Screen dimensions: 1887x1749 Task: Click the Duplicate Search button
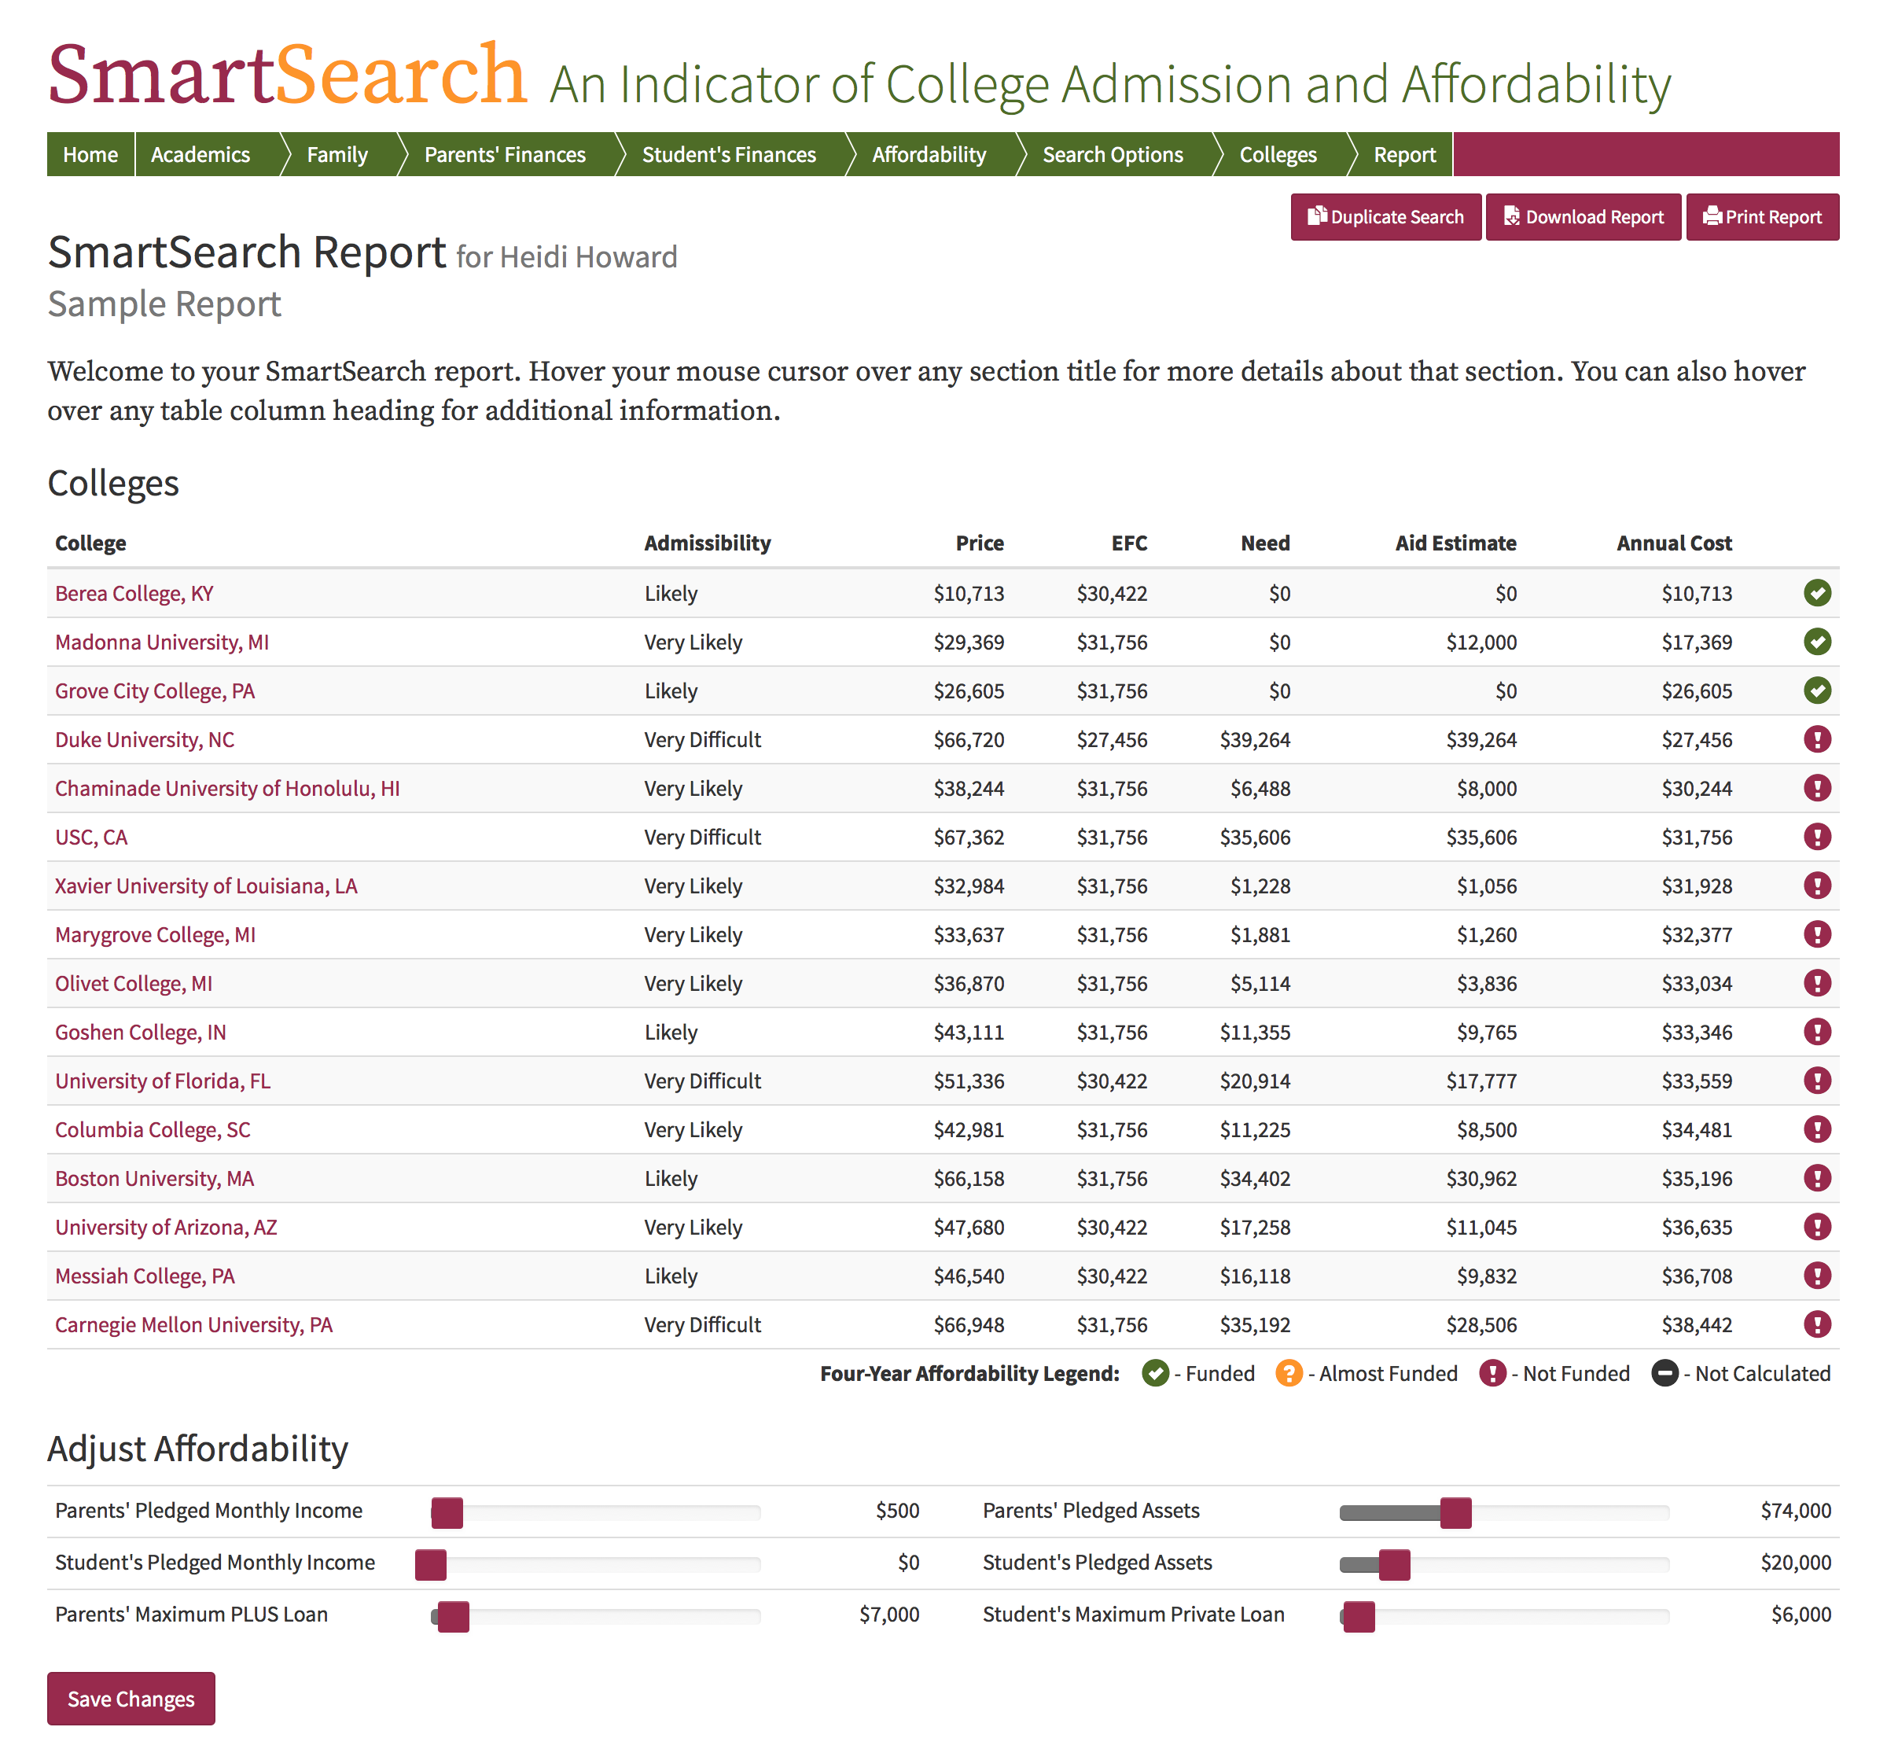[1385, 217]
